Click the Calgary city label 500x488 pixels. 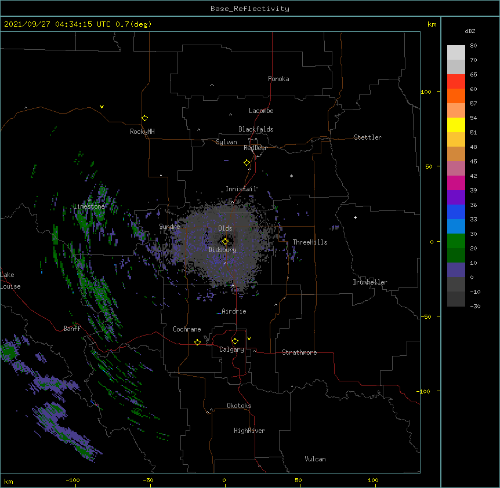231,349
